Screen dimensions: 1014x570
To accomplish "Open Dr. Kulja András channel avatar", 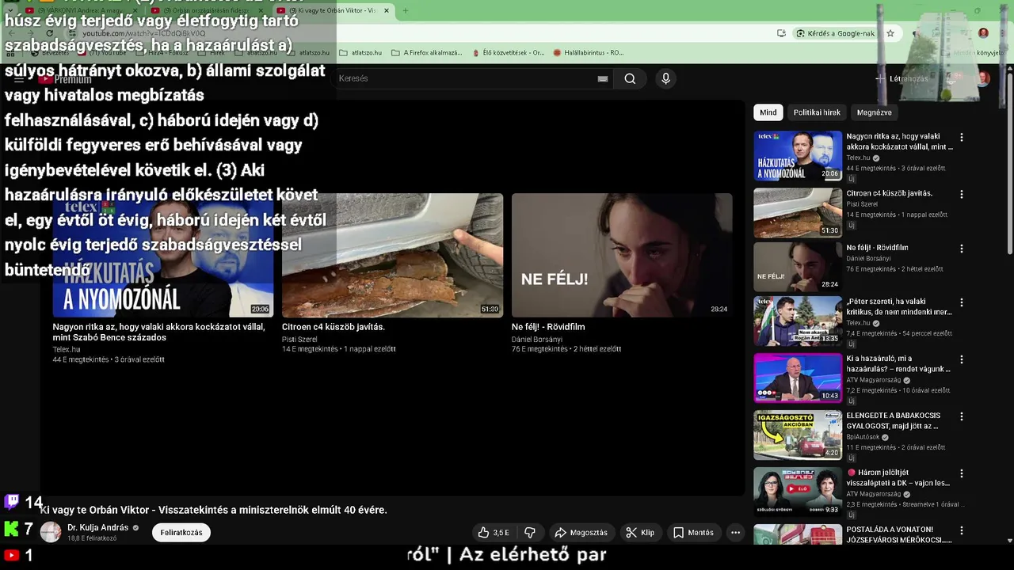I will (x=51, y=532).
